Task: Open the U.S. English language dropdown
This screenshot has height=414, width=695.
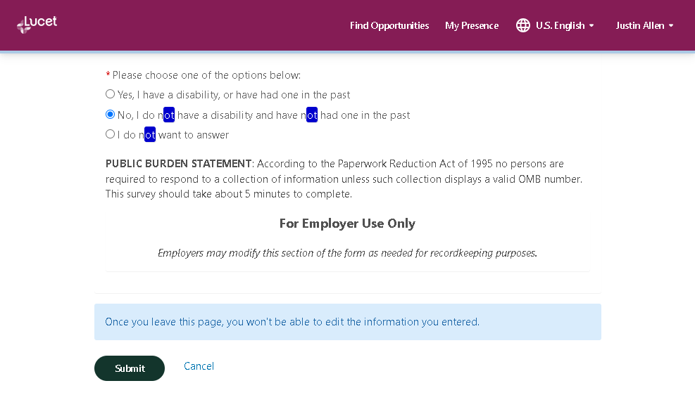Action: coord(560,25)
